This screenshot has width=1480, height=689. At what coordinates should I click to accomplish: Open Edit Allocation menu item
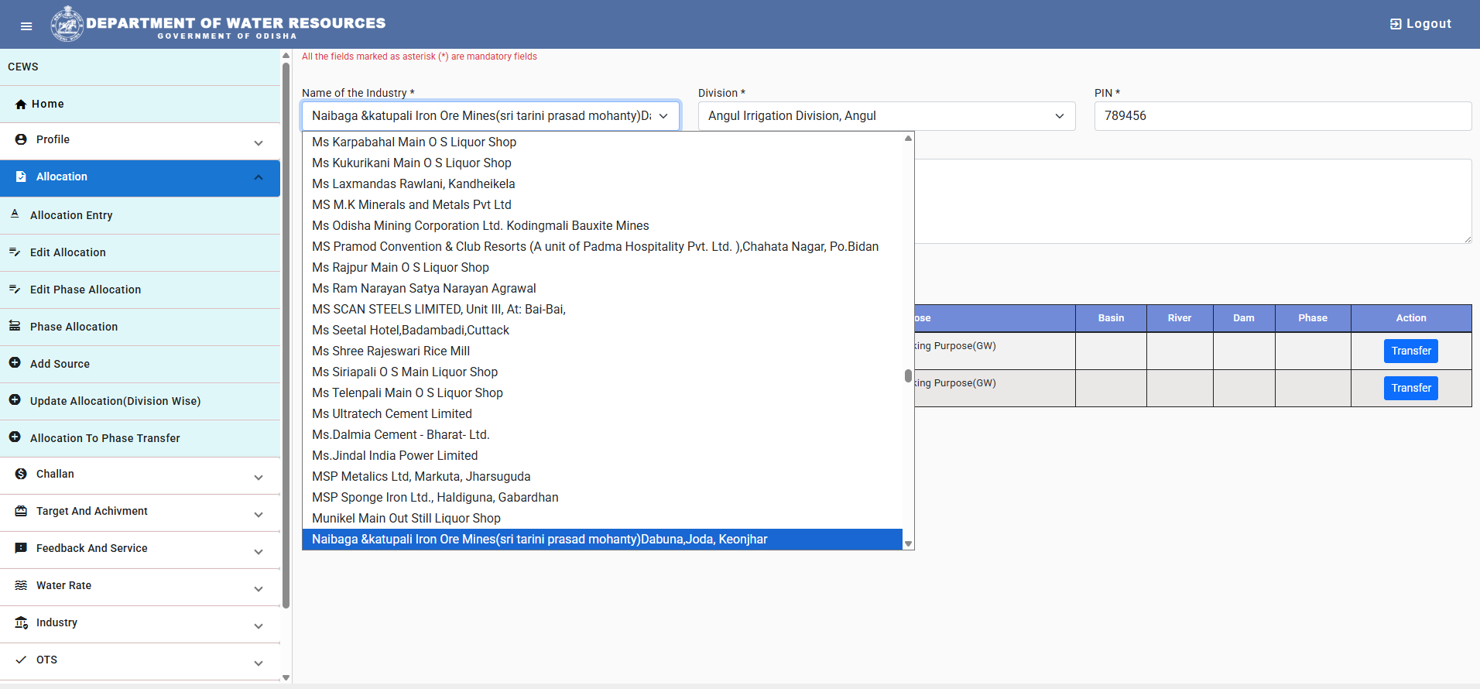point(140,252)
